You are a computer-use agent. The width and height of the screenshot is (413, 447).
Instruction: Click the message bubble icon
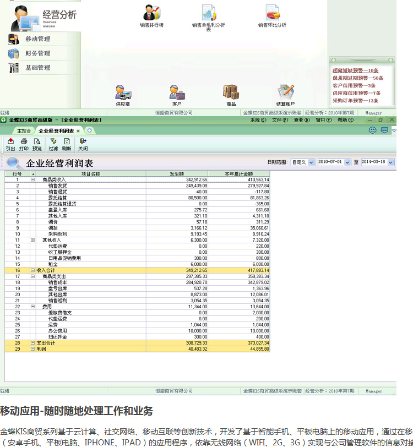[384, 130]
